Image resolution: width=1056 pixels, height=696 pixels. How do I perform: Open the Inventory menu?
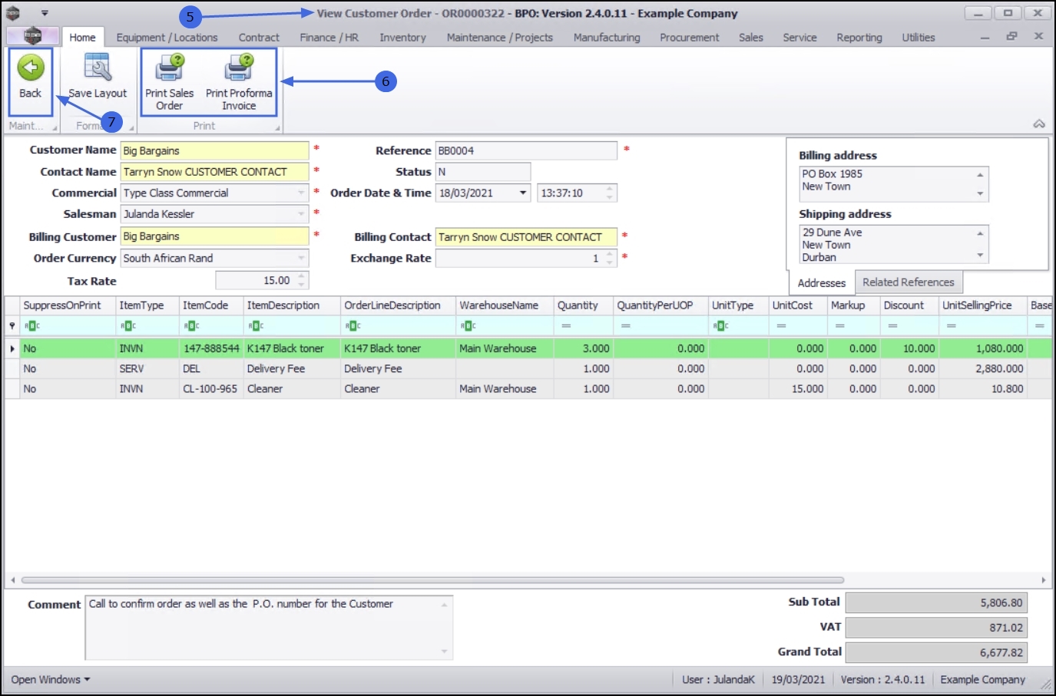click(402, 38)
